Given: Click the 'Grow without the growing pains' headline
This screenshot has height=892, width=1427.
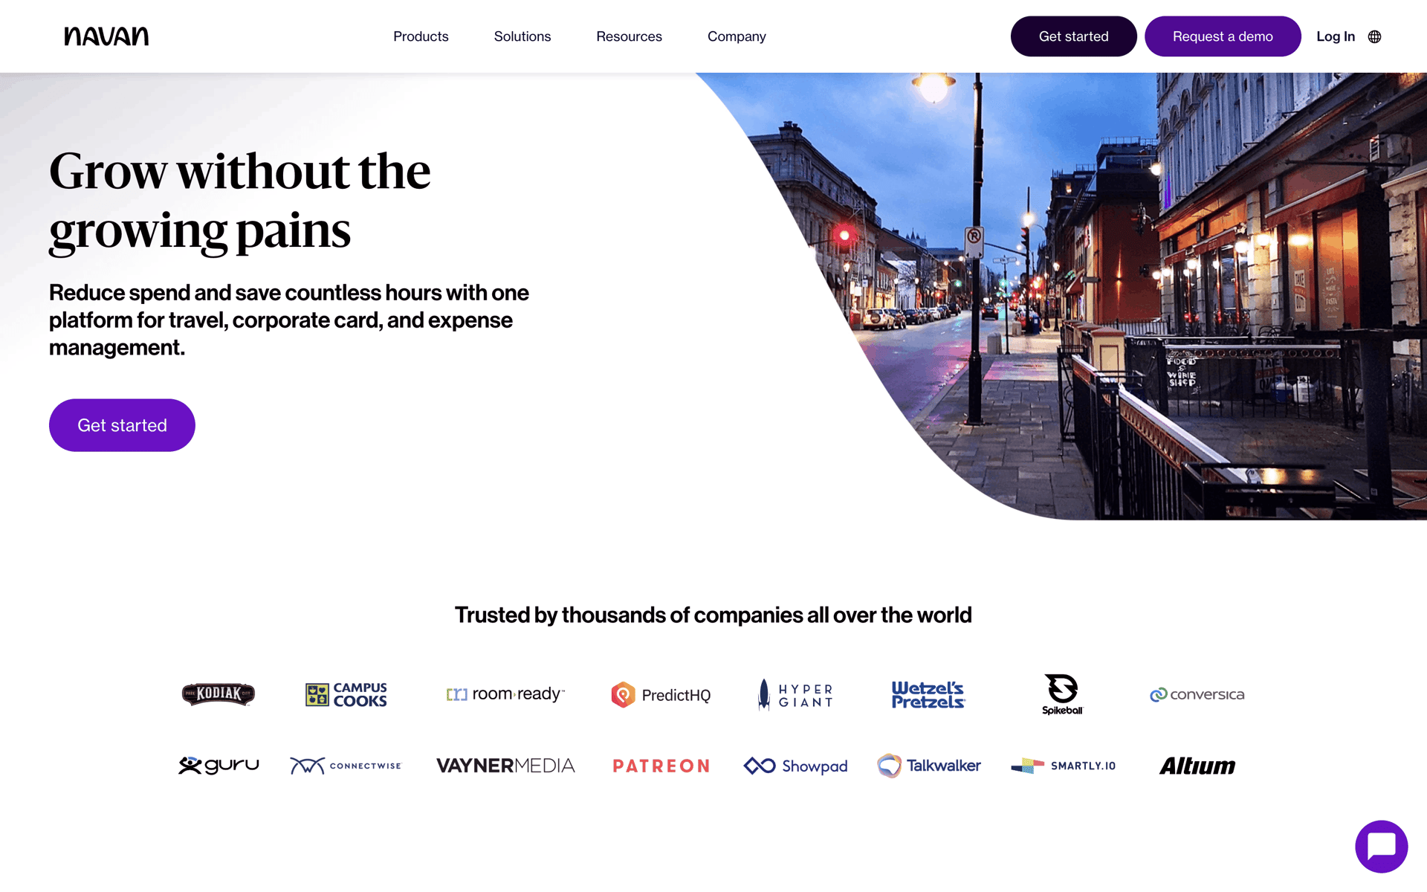Looking at the screenshot, I should coord(239,201).
